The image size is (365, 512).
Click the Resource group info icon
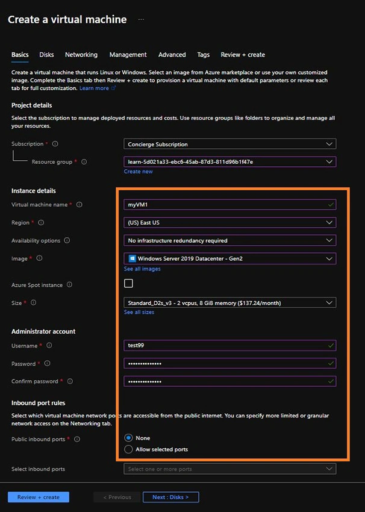[84, 161]
